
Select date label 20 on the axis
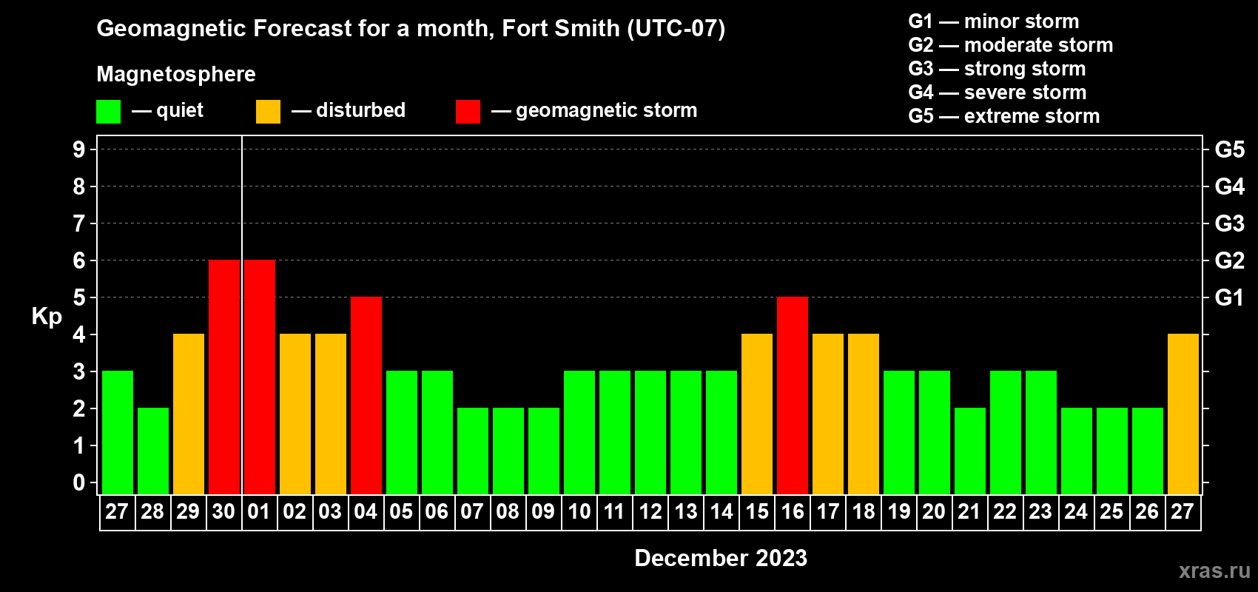pos(934,512)
